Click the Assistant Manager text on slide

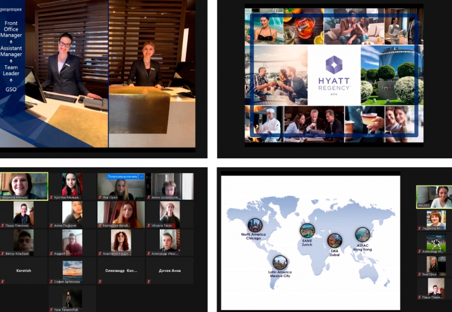pos(11,51)
